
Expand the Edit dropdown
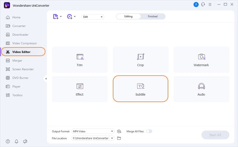93,17
